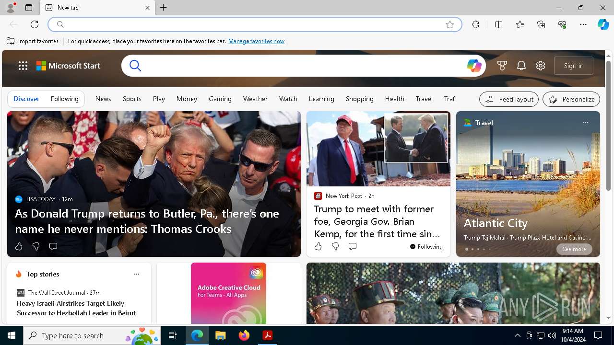
Task: Switch to the Following tab
Action: click(x=65, y=99)
